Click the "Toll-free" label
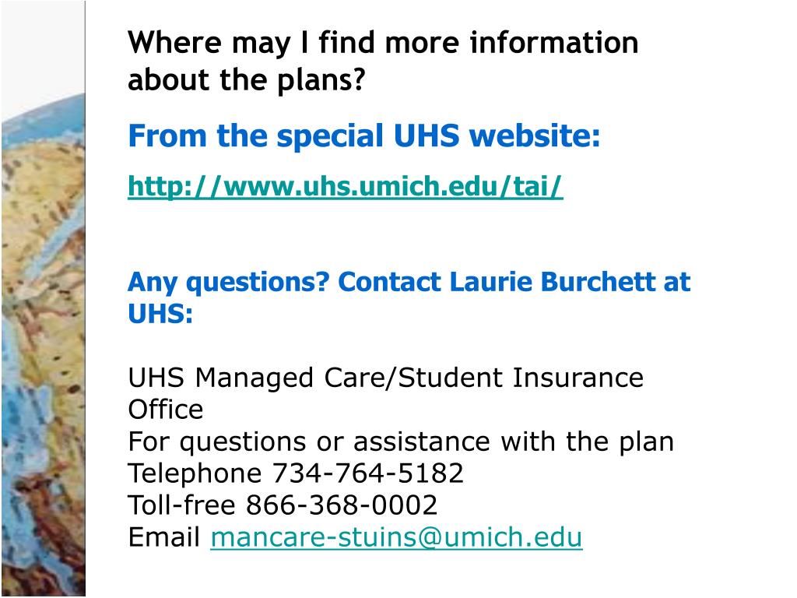Screen dimensions: 797x598 coord(181,506)
